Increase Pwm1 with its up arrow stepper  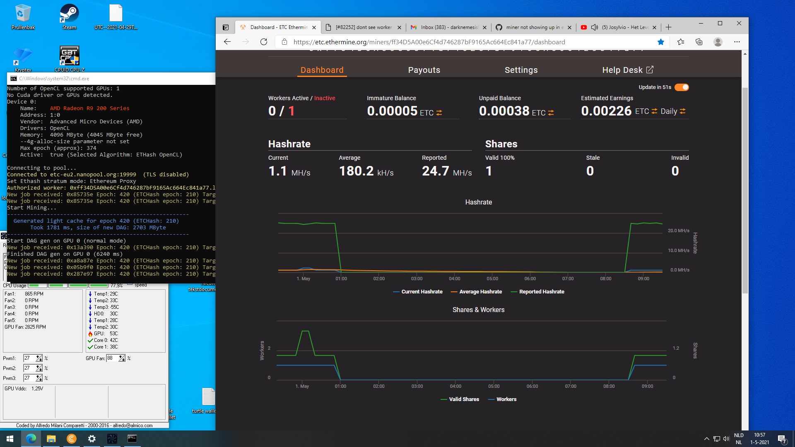pos(39,356)
